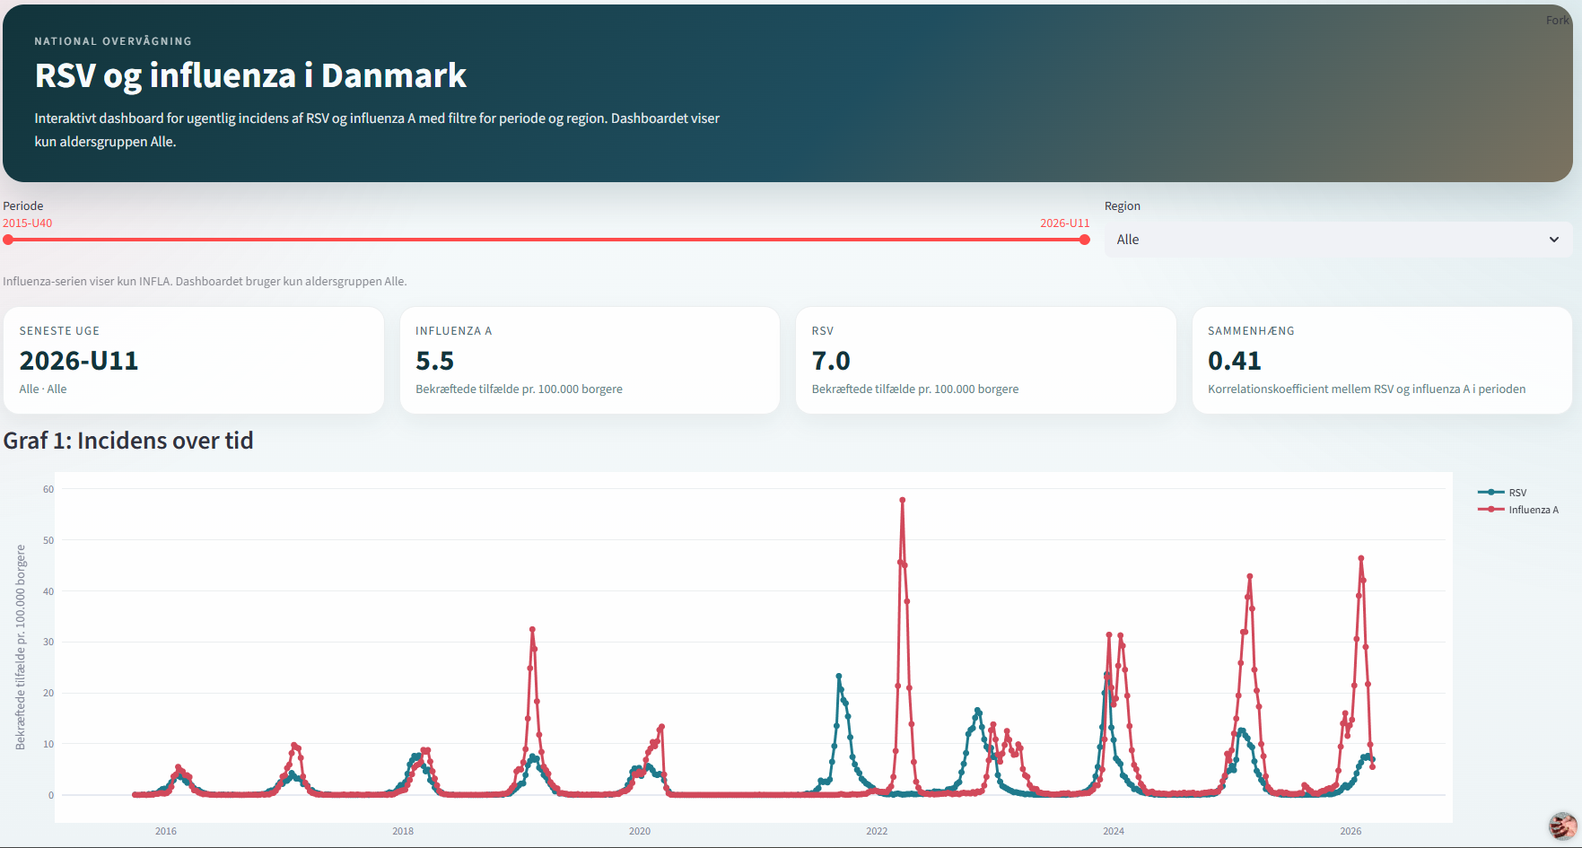Click the Periode slider end handle
1582x848 pixels.
pos(1085,240)
